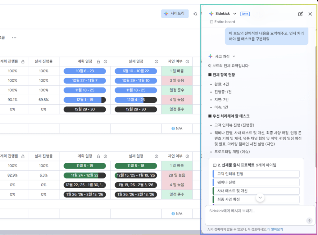Click the 12월 1 - 19 timeline progress bar
This screenshot has height=235, width=318.
84,100
